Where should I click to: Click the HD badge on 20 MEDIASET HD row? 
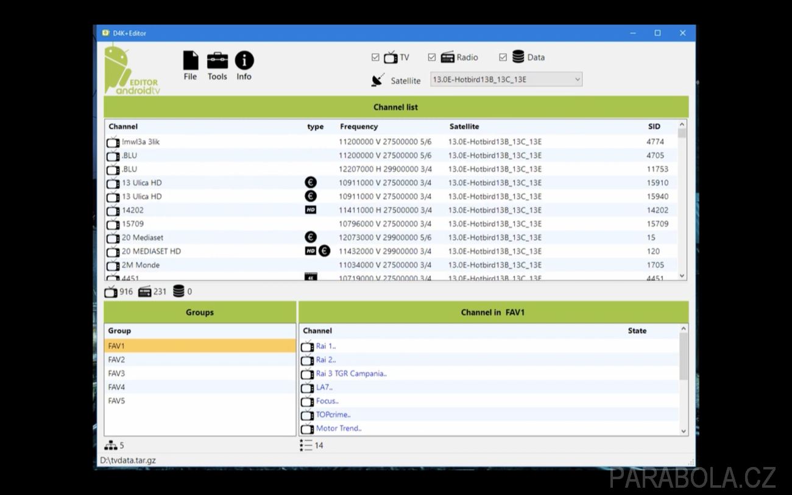tap(311, 251)
